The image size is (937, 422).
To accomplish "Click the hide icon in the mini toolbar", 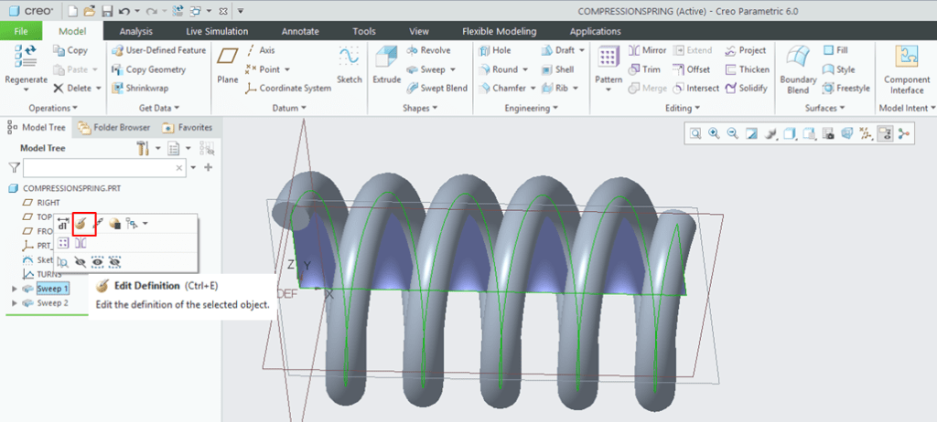I will [81, 261].
